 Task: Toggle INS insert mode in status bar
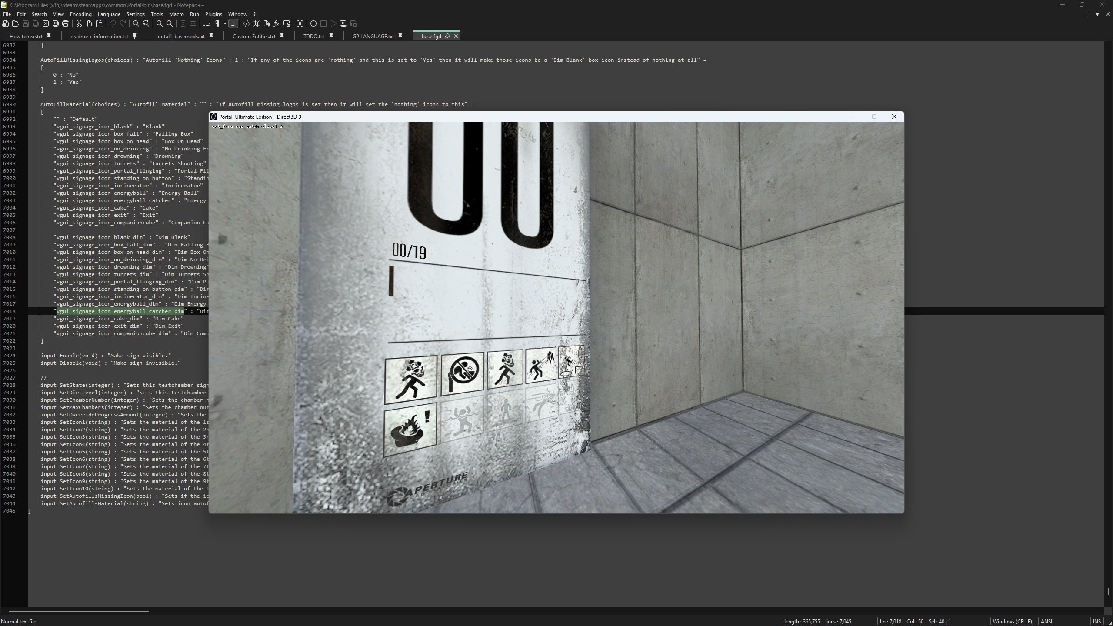click(x=1097, y=621)
